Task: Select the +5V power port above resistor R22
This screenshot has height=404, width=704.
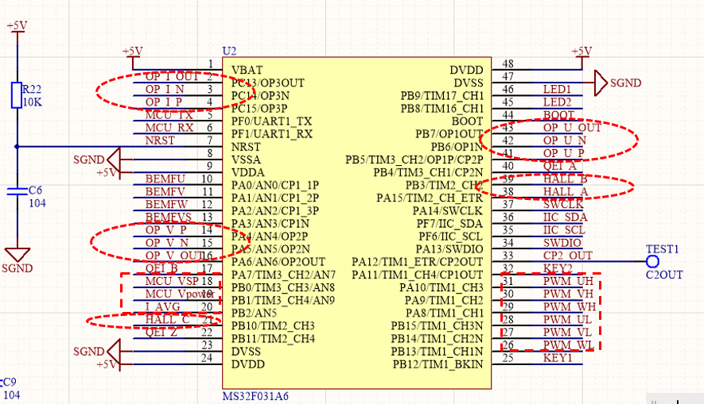Action: click(17, 26)
